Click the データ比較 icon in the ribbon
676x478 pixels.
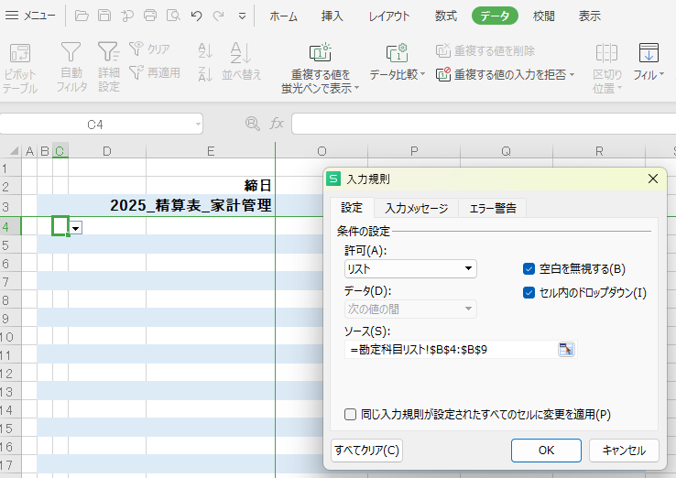(397, 53)
